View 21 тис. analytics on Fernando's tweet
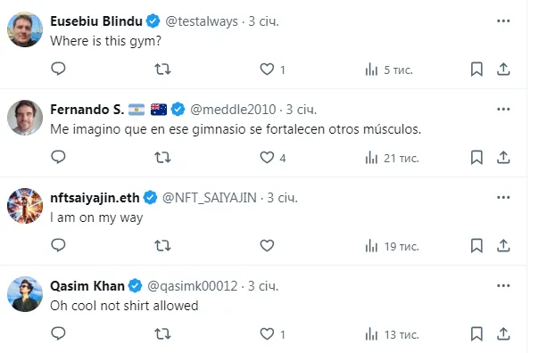This screenshot has height=353, width=538. click(393, 158)
